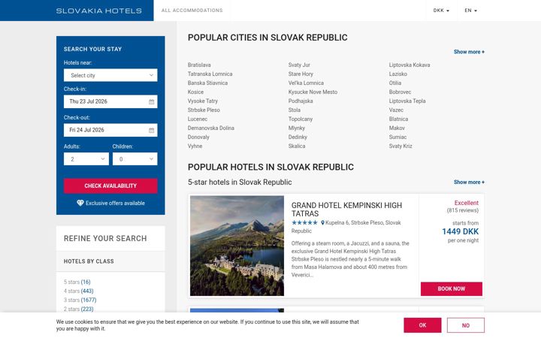The image size is (541, 338).
Task: Click the location pin by Kupelna 6
Action: (322, 223)
